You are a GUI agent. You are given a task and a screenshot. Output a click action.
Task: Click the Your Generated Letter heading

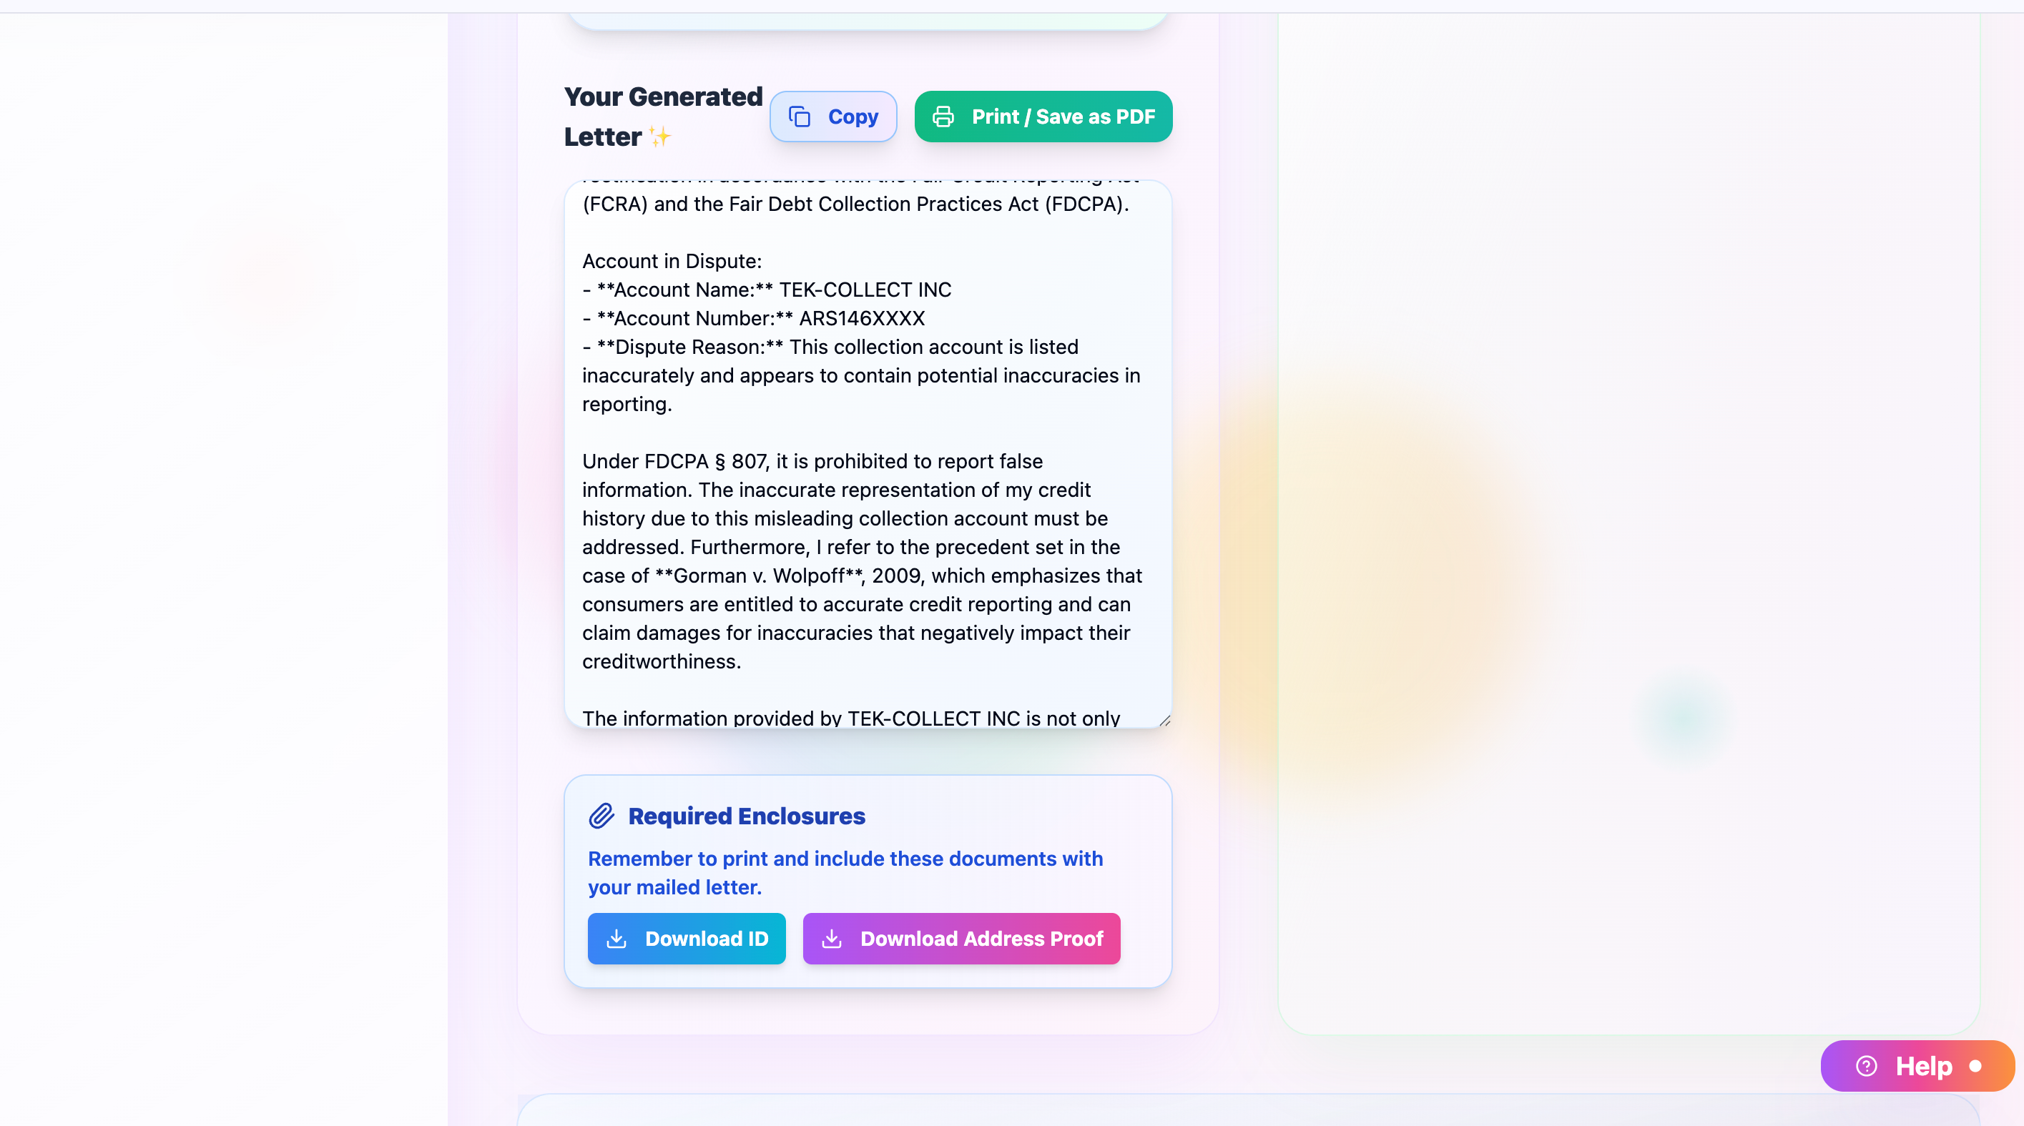662,117
